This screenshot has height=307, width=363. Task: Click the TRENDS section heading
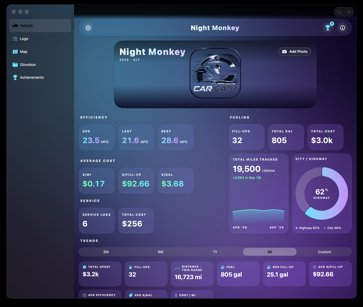89,241
